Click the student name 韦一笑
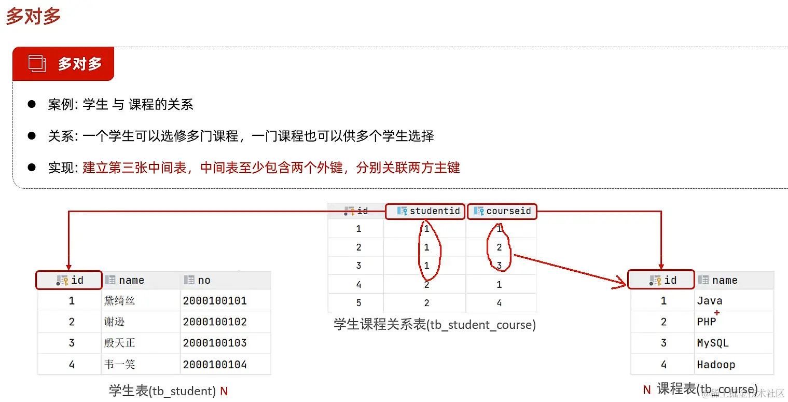 pos(119,365)
